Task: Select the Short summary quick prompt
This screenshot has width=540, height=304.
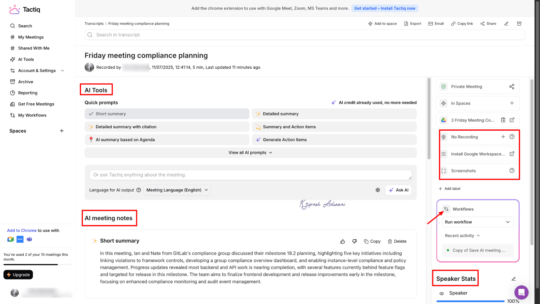Action: [167, 114]
